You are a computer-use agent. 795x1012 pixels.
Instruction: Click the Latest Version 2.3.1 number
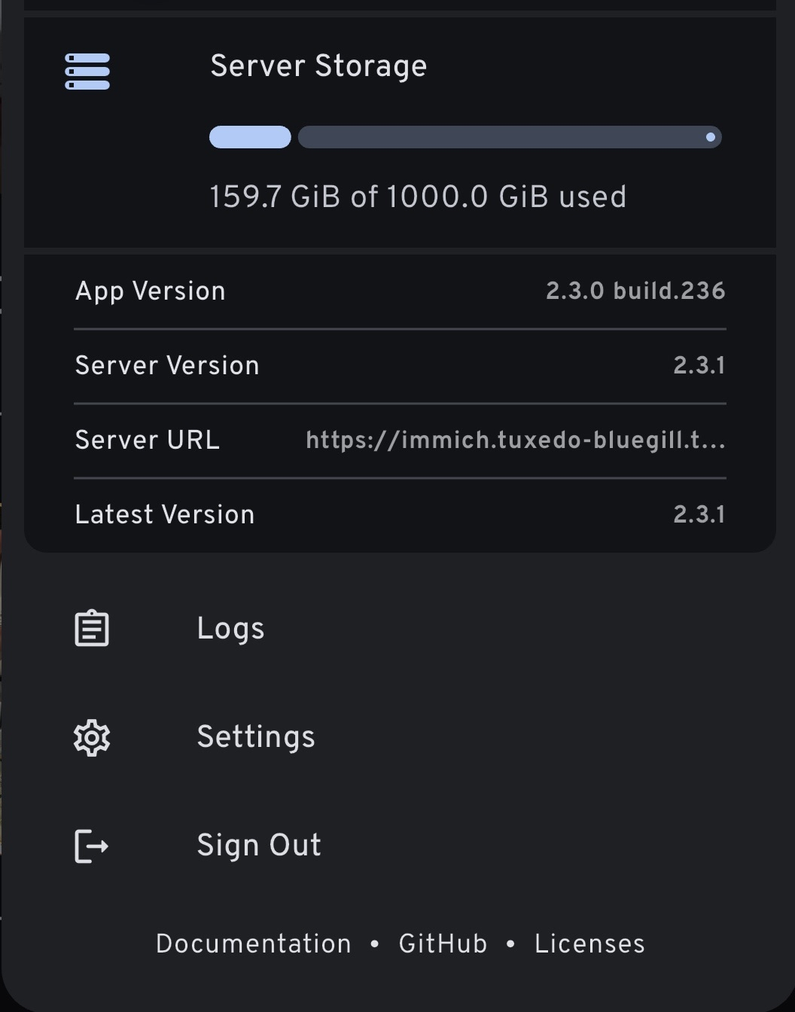pos(699,515)
